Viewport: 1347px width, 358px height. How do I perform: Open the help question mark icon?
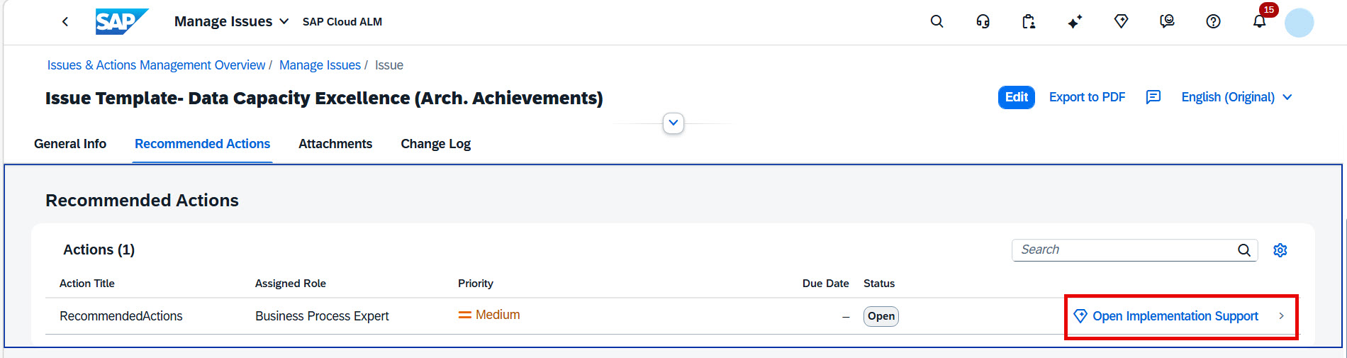pyautogui.click(x=1213, y=22)
